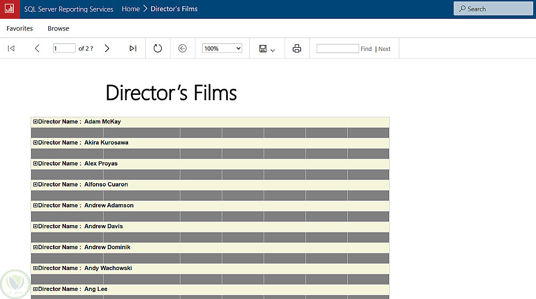
Task: Click the Find link
Action: point(366,49)
